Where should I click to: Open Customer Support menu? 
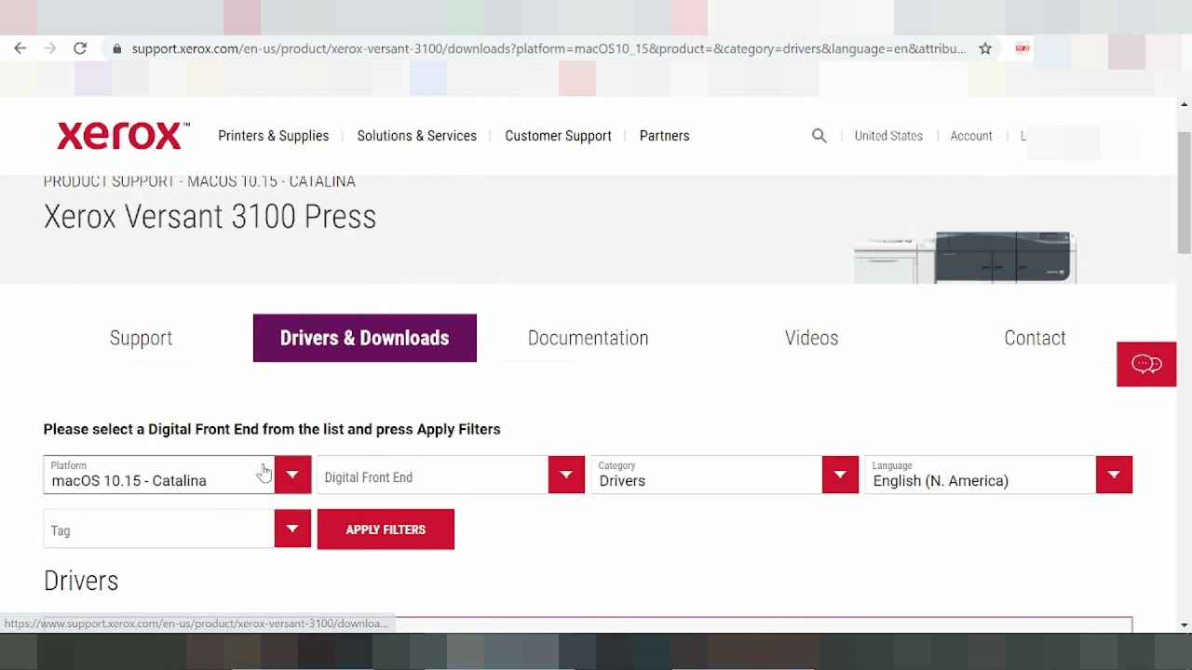tap(559, 136)
